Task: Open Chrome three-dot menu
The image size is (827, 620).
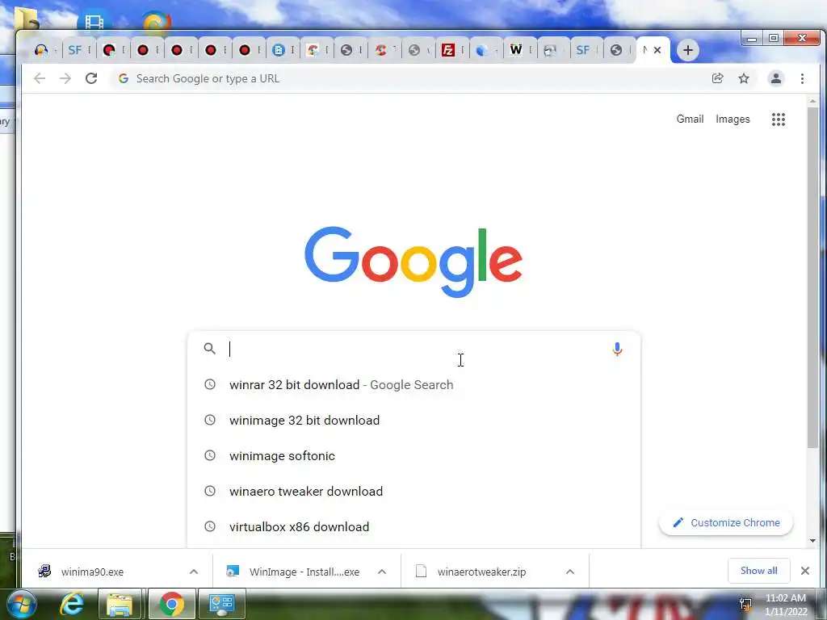Action: click(802, 78)
